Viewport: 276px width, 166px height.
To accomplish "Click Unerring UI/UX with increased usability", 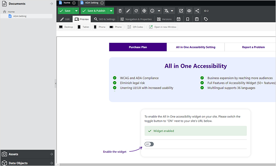I will tap(147, 88).
